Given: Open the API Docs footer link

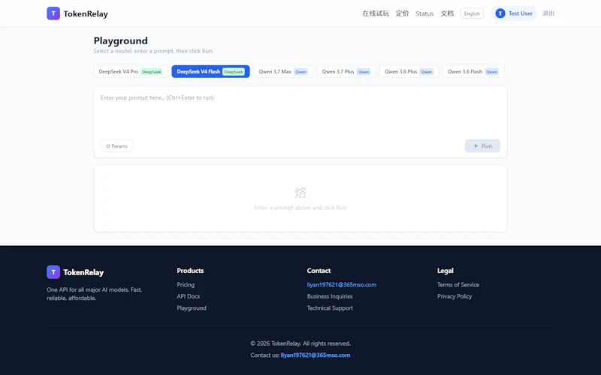Looking at the screenshot, I should [189, 296].
